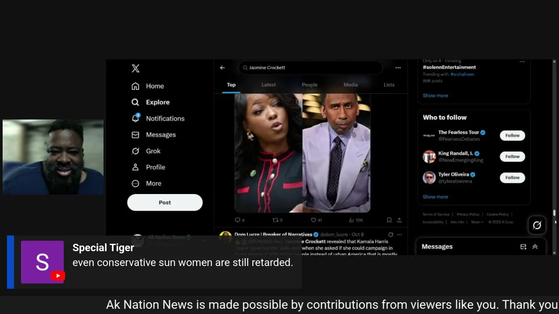Click Tyler Oliveira avatar
The image size is (559, 314).
coord(429,177)
